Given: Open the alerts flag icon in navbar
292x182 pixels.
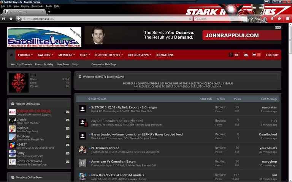Looking at the screenshot, I should (x=254, y=55).
